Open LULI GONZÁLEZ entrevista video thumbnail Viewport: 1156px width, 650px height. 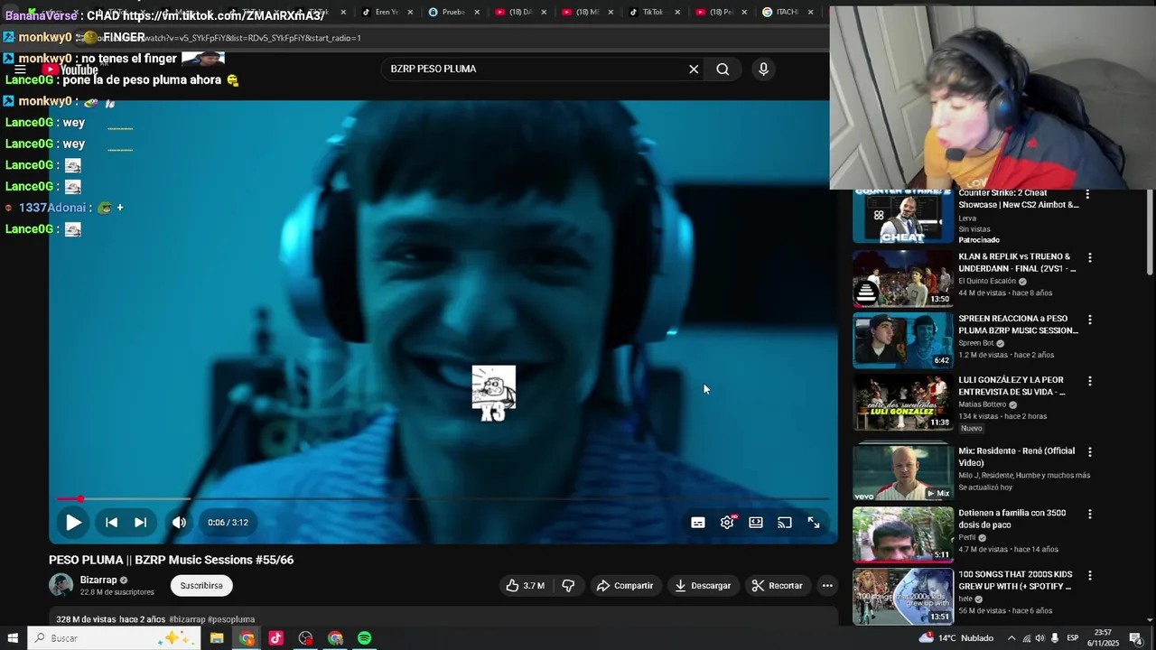903,402
